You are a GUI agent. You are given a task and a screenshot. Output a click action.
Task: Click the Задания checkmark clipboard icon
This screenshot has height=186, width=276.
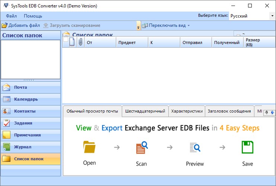click(x=6, y=123)
